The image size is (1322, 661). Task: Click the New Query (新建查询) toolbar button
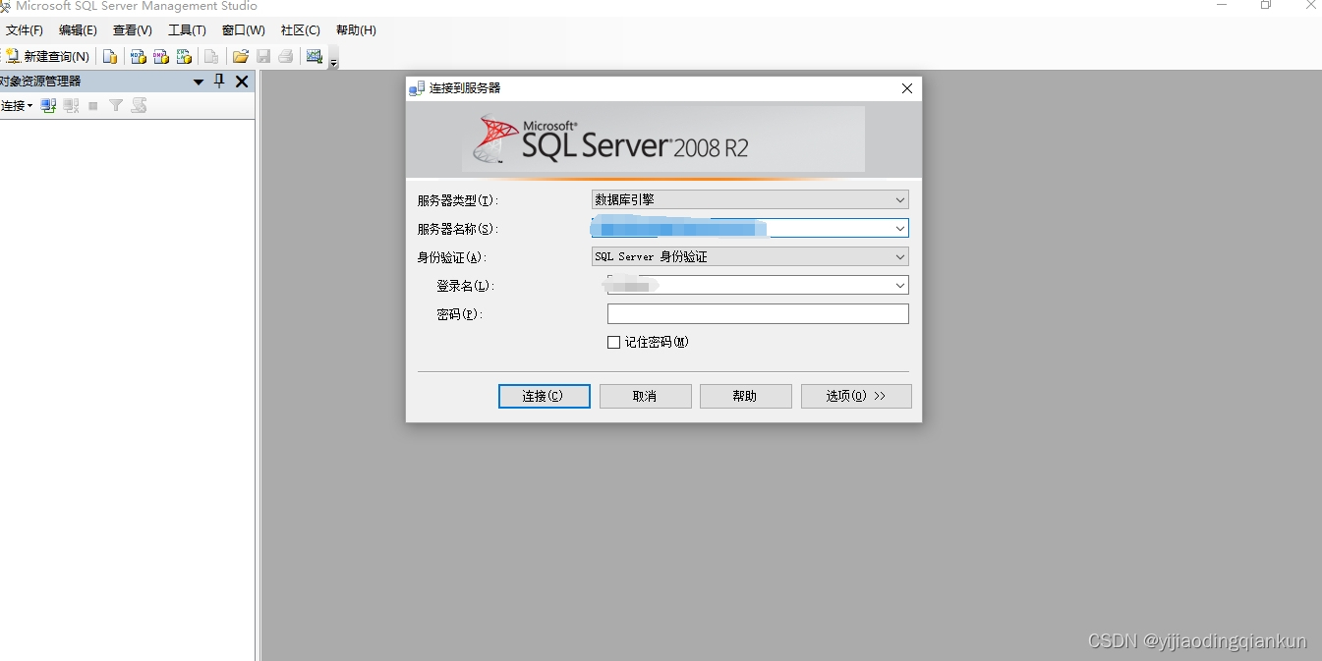tap(47, 56)
